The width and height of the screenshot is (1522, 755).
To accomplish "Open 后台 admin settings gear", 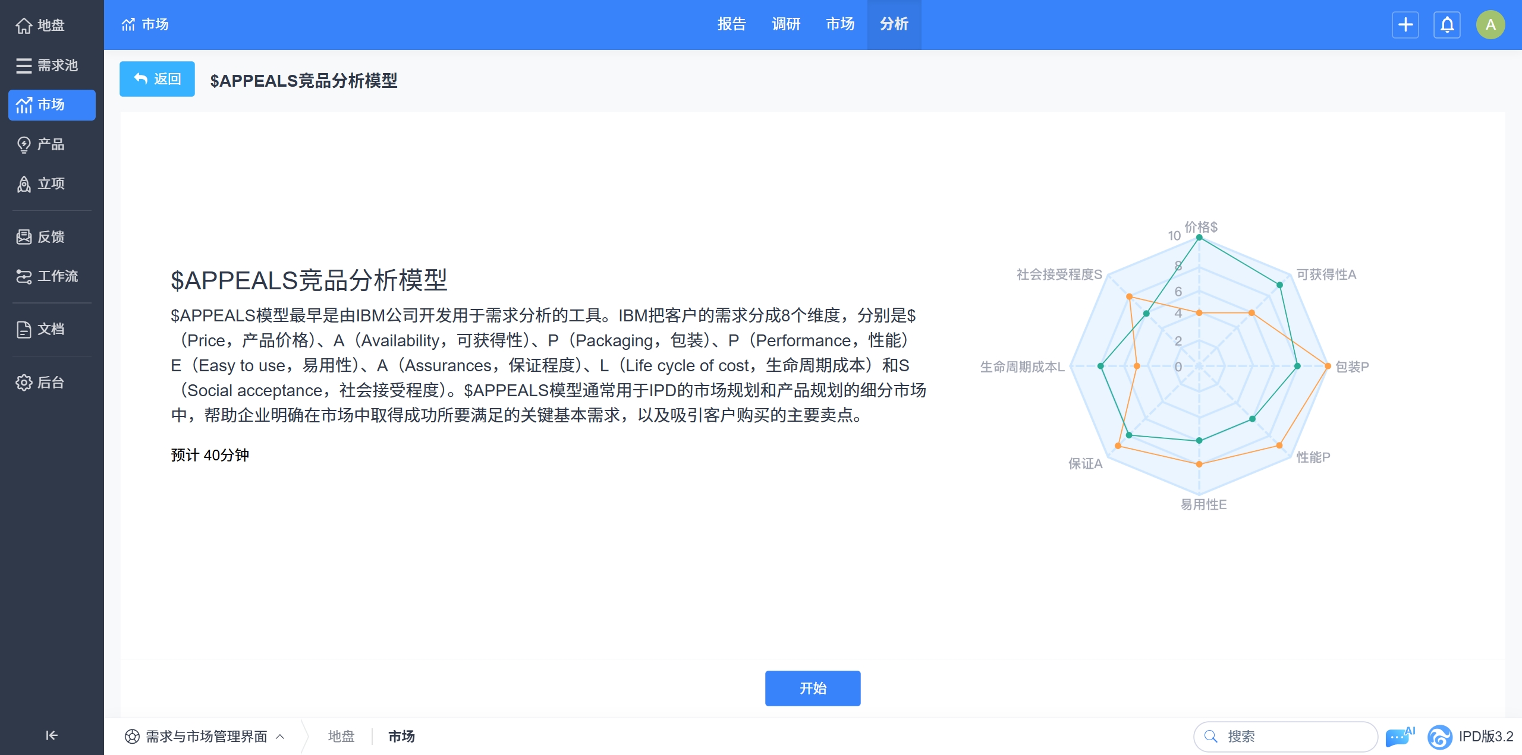I will point(24,383).
